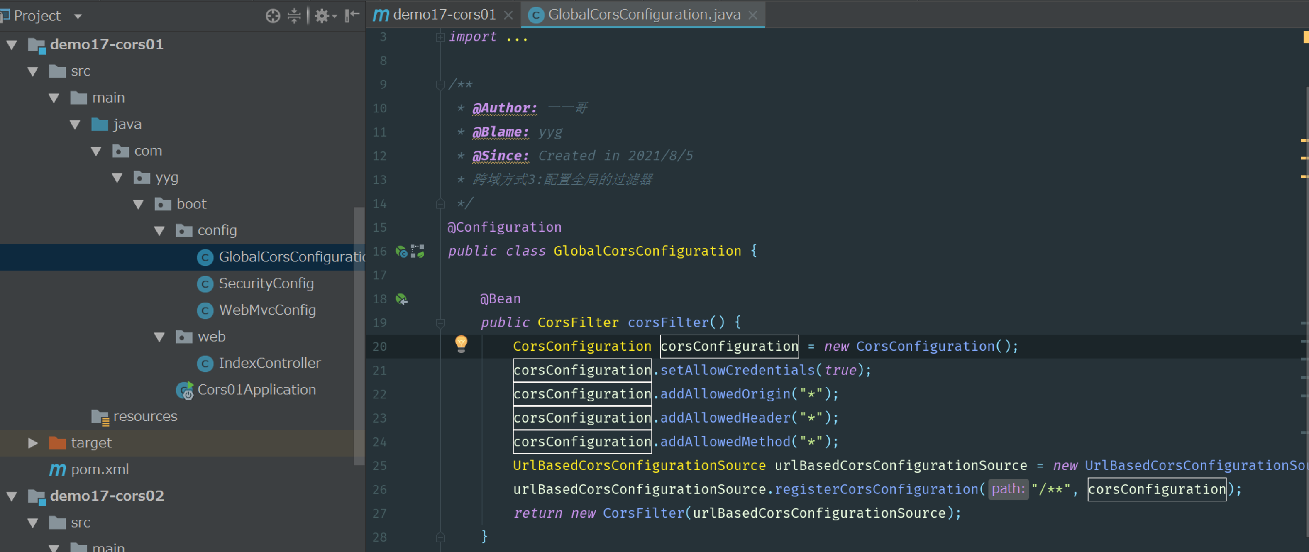Switch to the demo17-cors01 tab
This screenshot has height=552, width=1309.
click(443, 14)
